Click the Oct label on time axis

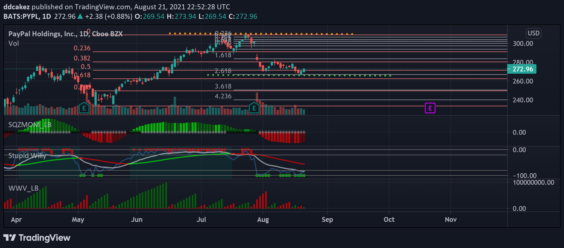tap(389, 220)
